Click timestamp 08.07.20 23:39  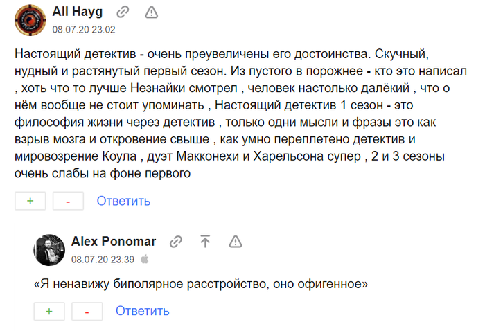103,259
